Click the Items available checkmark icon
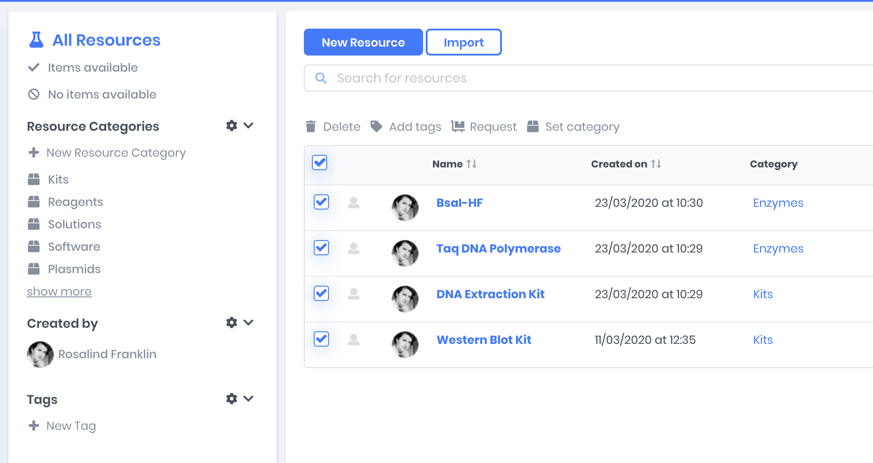Viewport: 873px width, 463px height. click(x=34, y=68)
